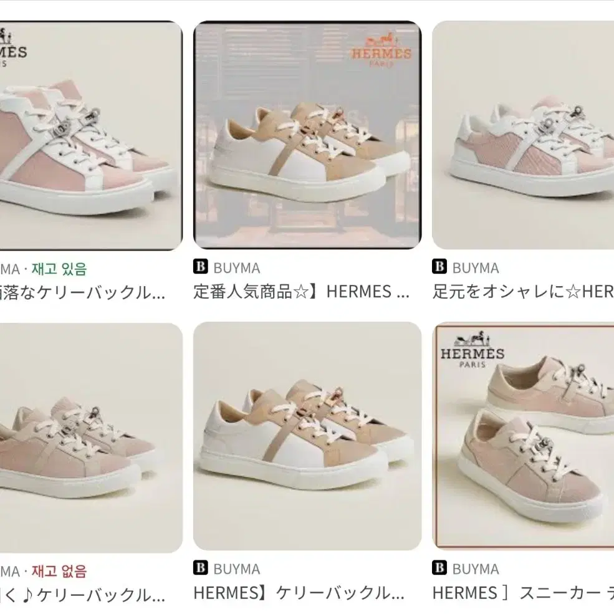Open the 足元をオシャレに☆HER listing title
Image resolution: width=614 pixels, height=614 pixels.
[523, 292]
